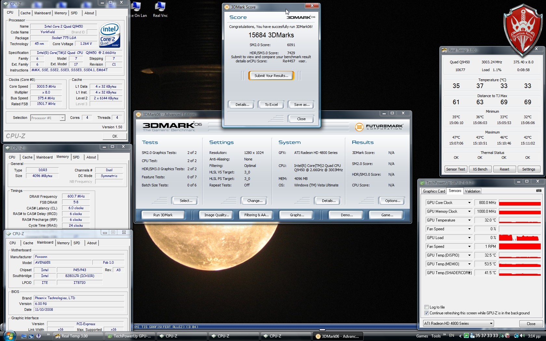Switch to Validation tab in GPU-Z

click(472, 191)
